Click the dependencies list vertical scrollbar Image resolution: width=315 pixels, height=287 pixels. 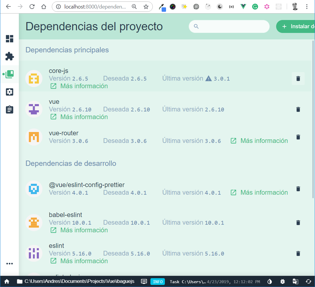[313, 119]
